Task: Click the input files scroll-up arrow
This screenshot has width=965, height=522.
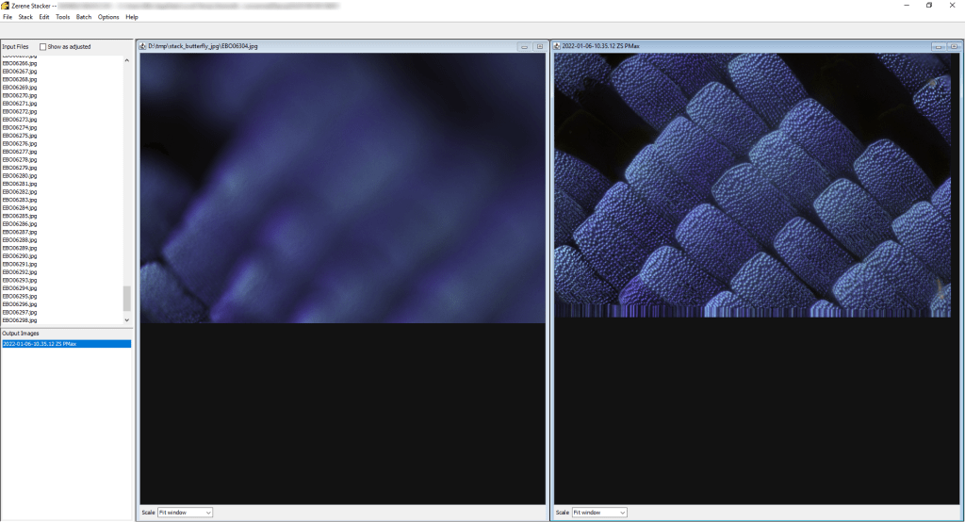Action: (x=127, y=59)
